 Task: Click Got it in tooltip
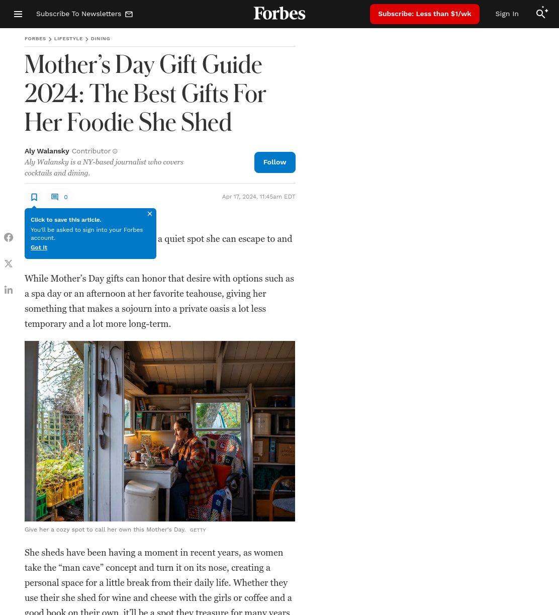coord(39,247)
